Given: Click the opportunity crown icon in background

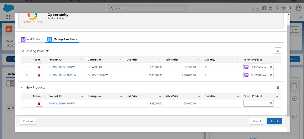Looking at the screenshot, I should click(9, 29).
